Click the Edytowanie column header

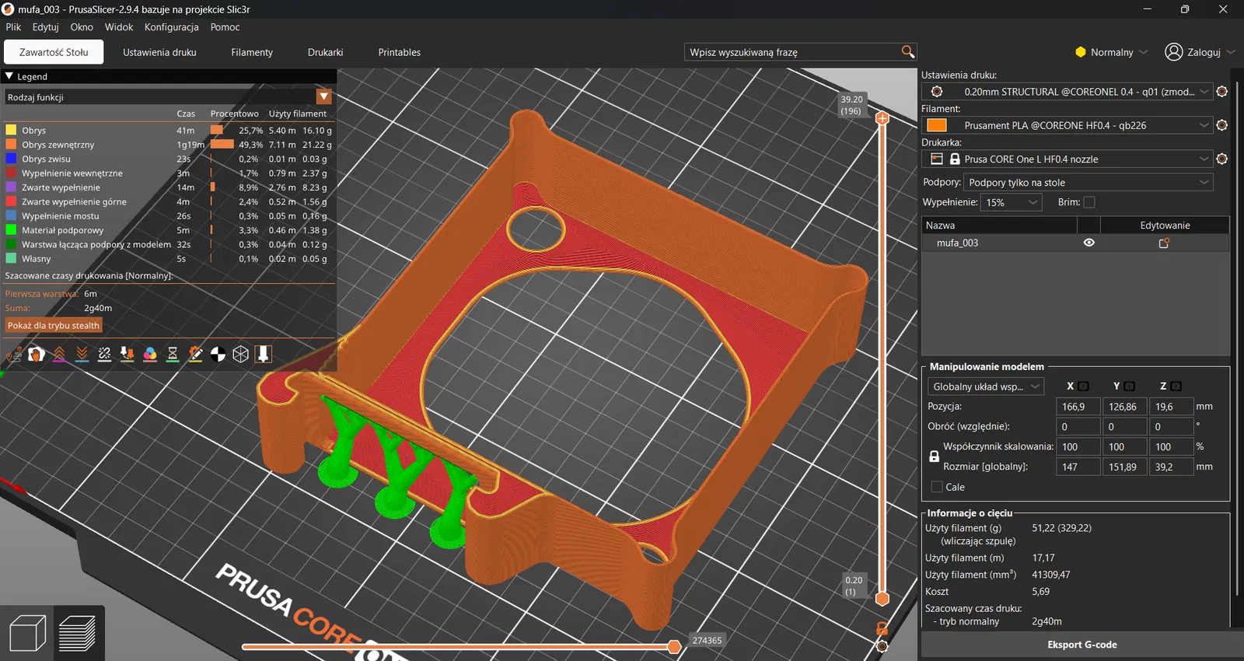click(x=1165, y=226)
